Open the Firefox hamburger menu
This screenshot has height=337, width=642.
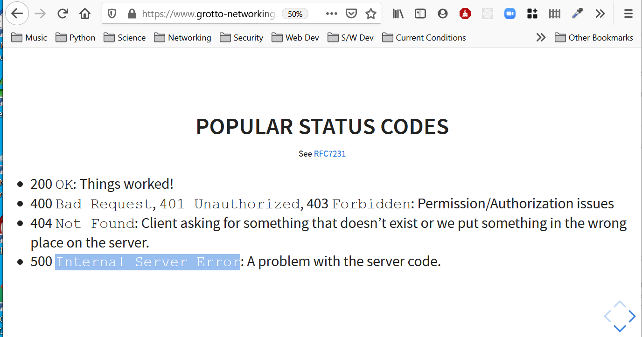(628, 14)
